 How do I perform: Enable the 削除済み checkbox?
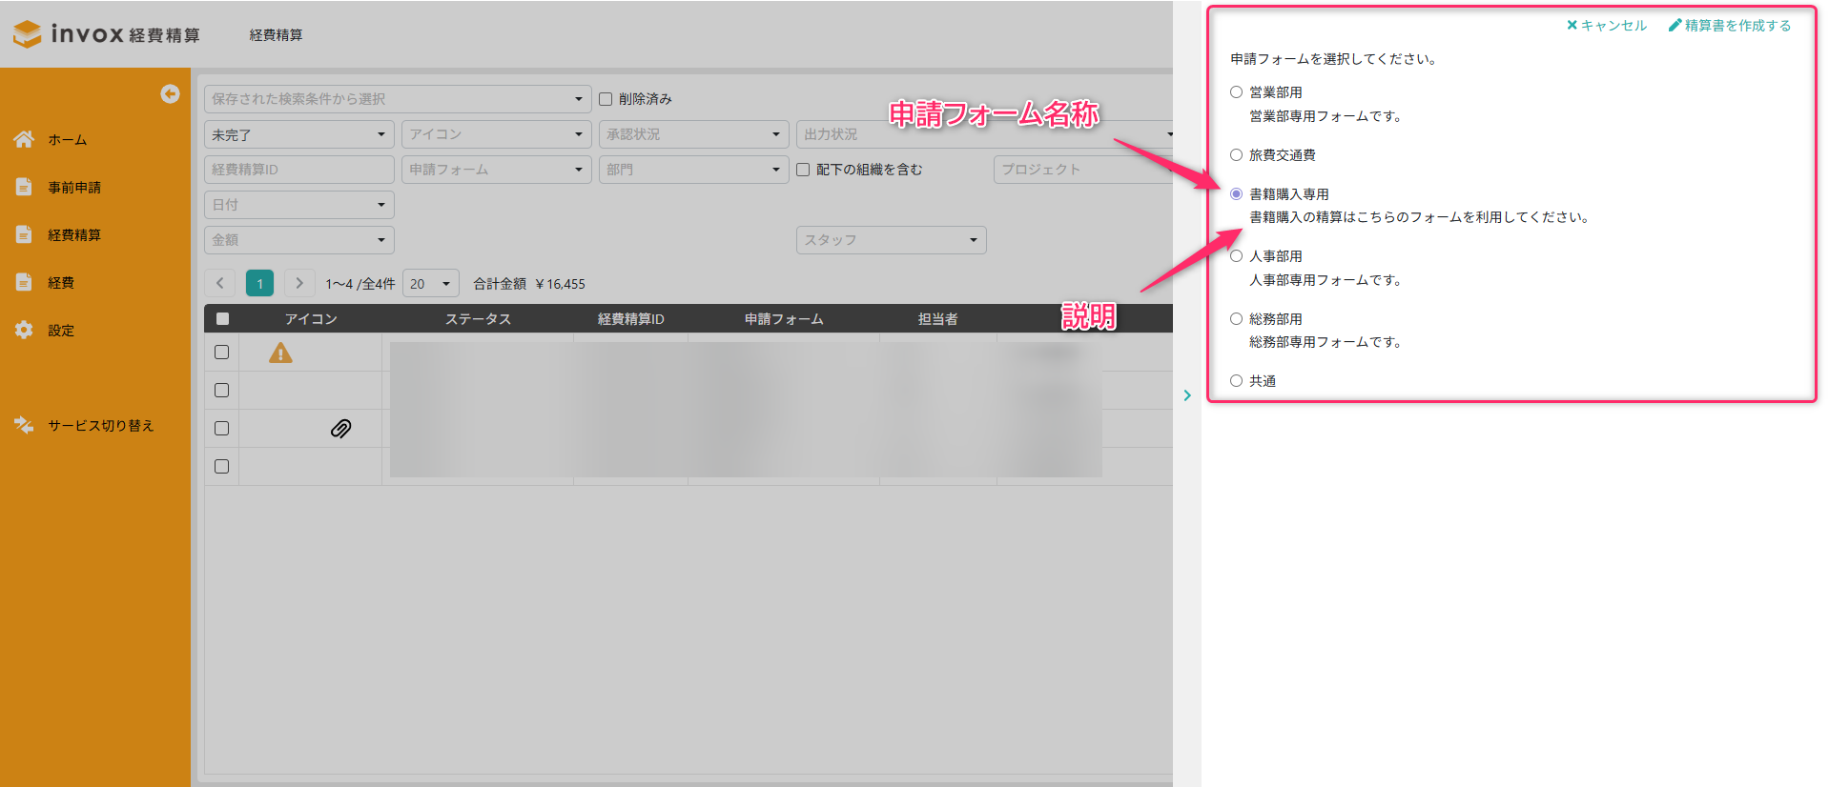(606, 99)
